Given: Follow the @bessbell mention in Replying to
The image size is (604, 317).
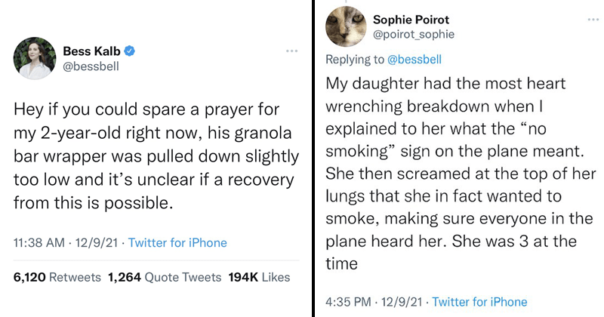Looking at the screenshot, I should tap(414, 59).
